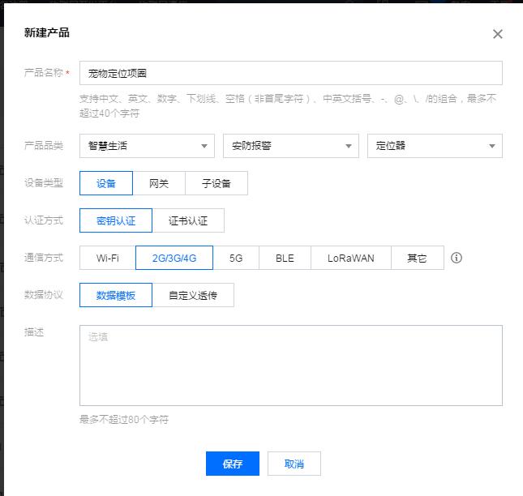
Task: Select 数据模板 data protocol
Action: pos(116,296)
